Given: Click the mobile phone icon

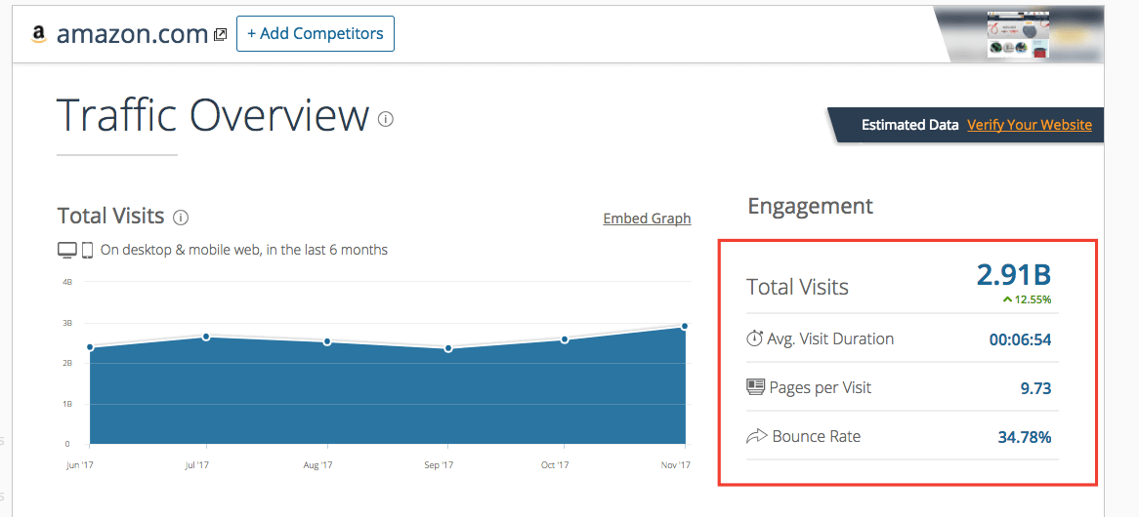Looking at the screenshot, I should 87,250.
